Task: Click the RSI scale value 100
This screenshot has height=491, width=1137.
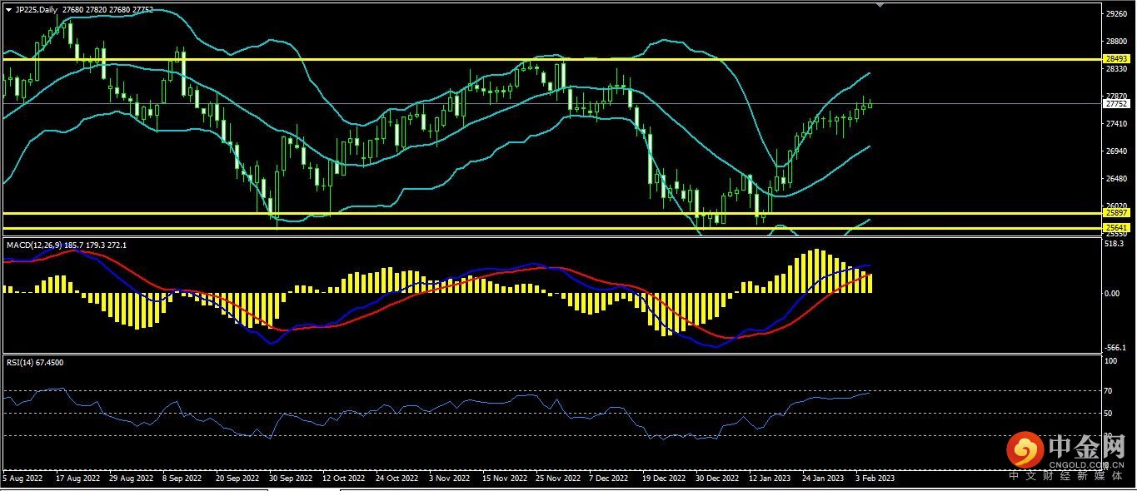Action: pos(1110,361)
